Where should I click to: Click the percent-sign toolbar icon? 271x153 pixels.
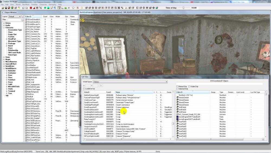(41, 8)
